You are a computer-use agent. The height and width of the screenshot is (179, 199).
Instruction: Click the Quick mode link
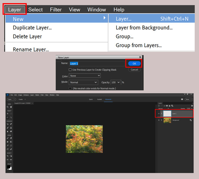[91, 99]
